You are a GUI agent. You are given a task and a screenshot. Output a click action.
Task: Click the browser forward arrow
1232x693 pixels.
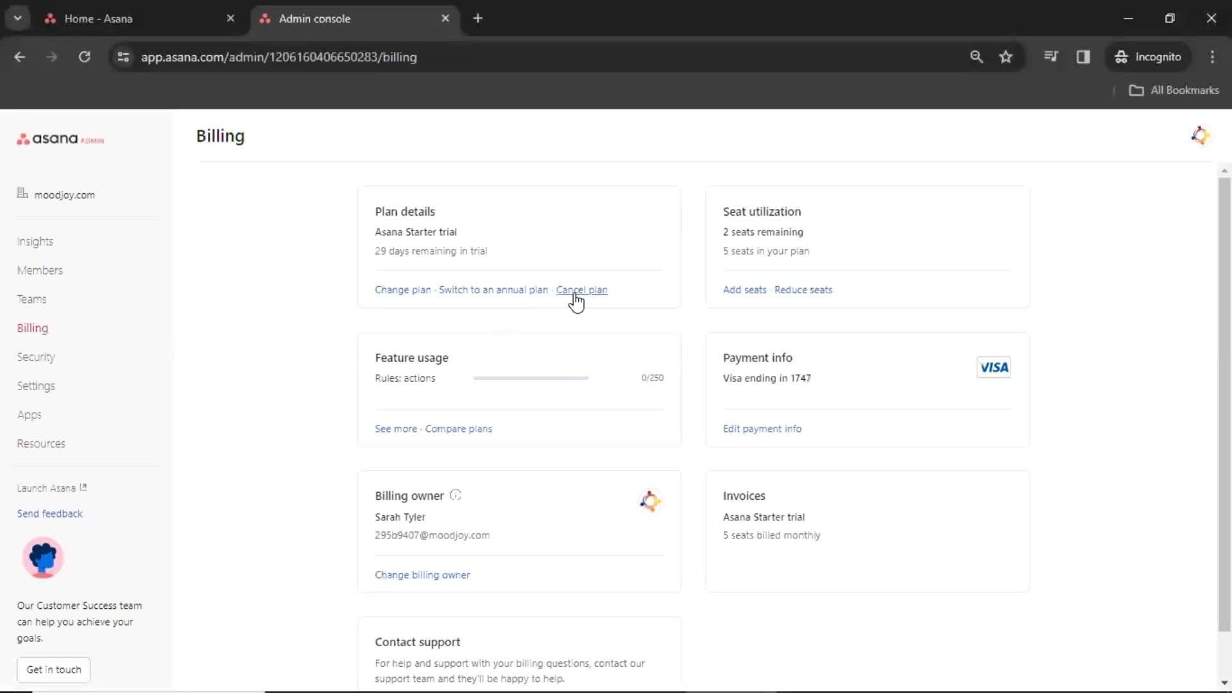click(x=52, y=57)
